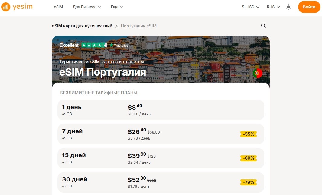The image size is (322, 195).
Task: Click the Trustpilot star rating
Action: [x=94, y=45]
